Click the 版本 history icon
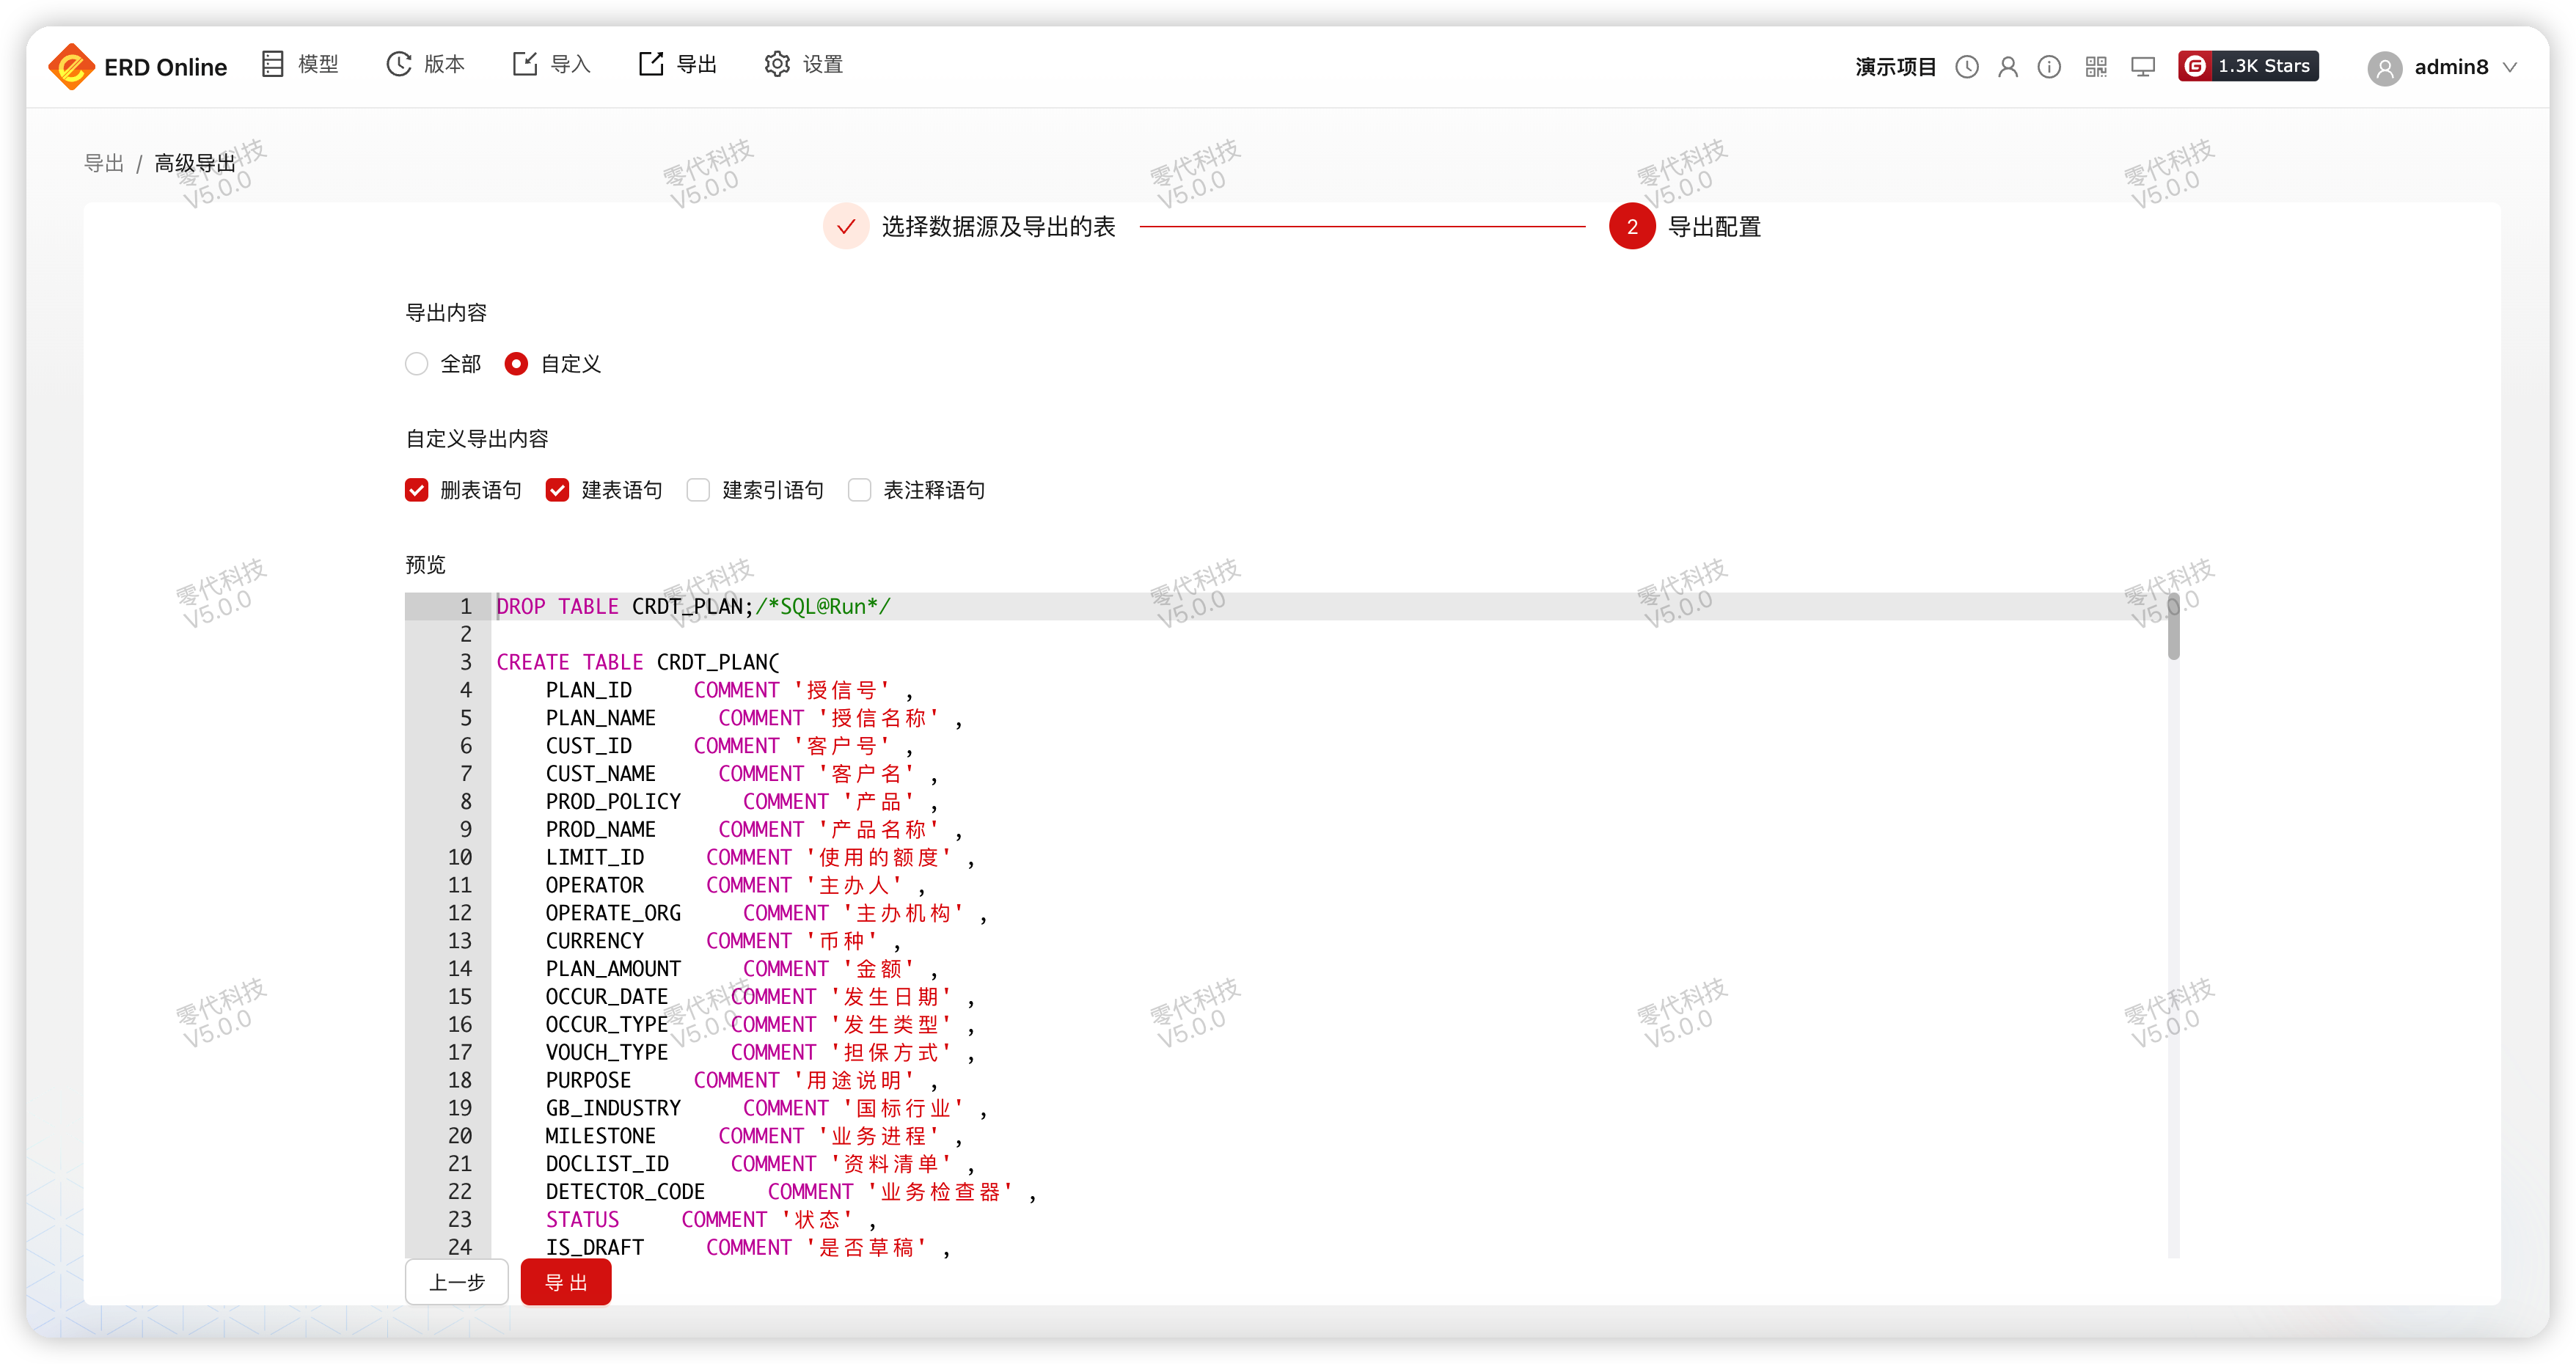The image size is (2576, 1364). point(399,64)
